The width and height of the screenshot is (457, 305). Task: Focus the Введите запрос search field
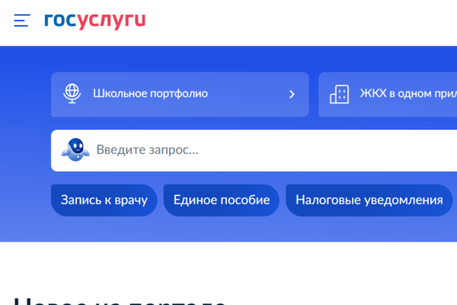[x=254, y=150]
